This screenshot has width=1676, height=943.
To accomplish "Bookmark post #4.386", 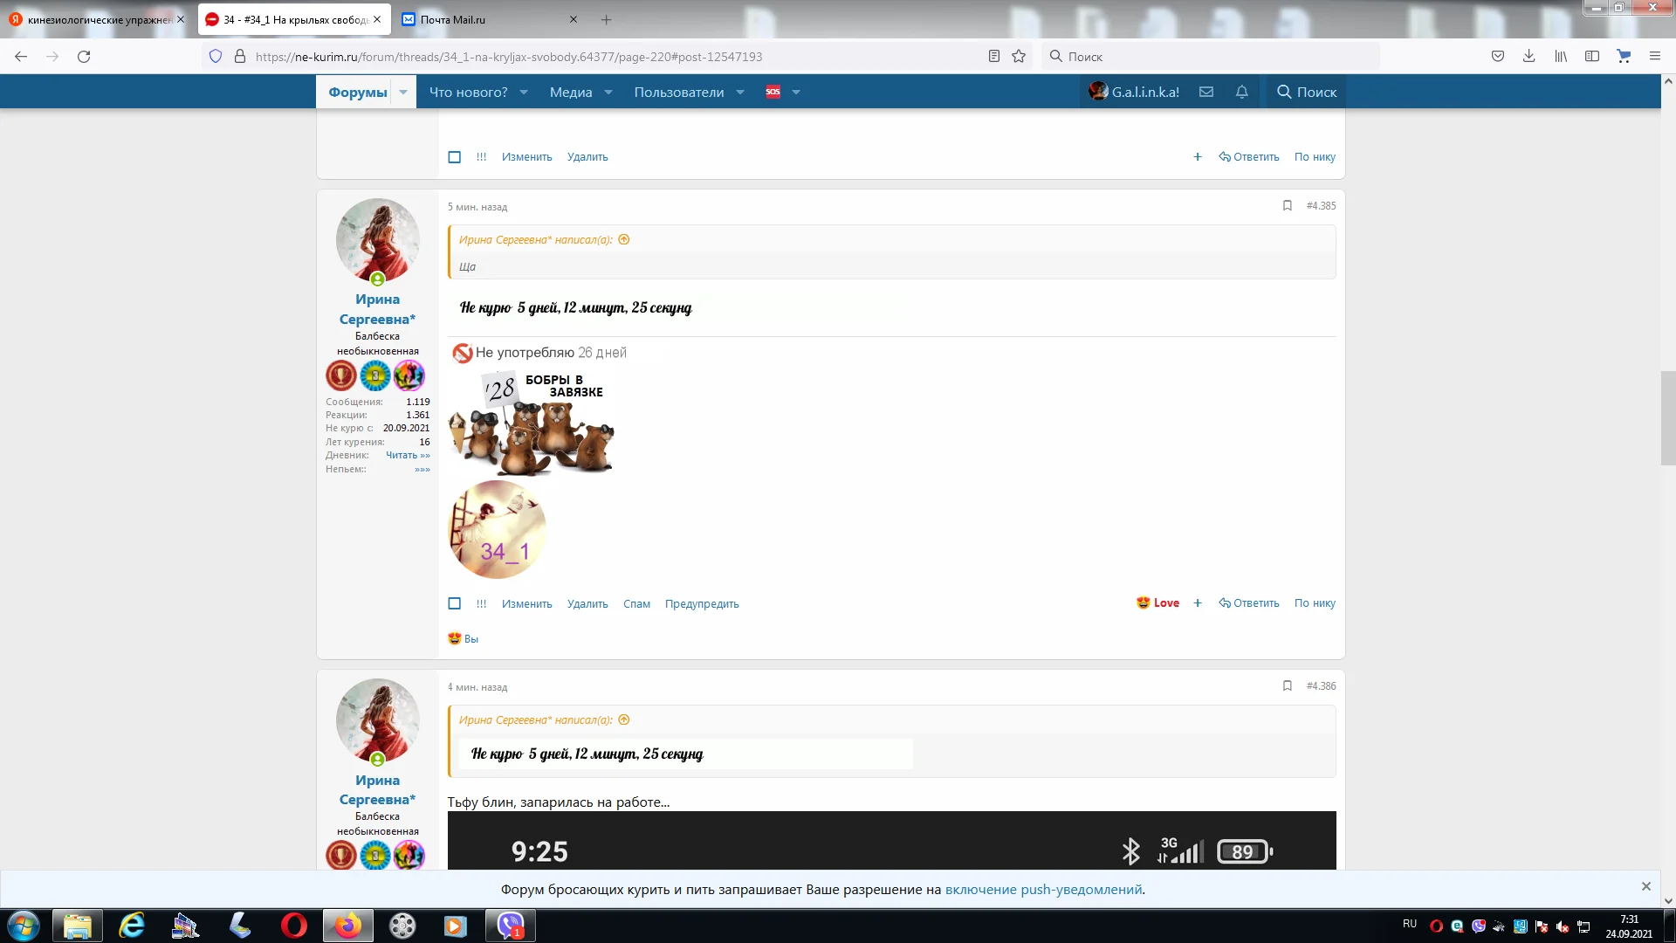I will tap(1287, 686).
